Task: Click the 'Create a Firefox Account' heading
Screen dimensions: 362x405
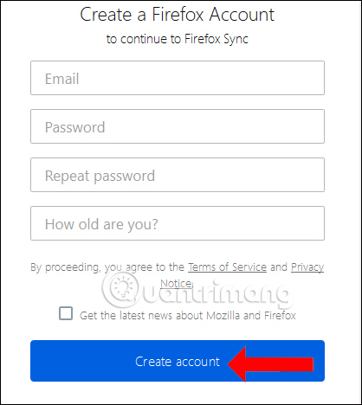Action: pos(178,15)
